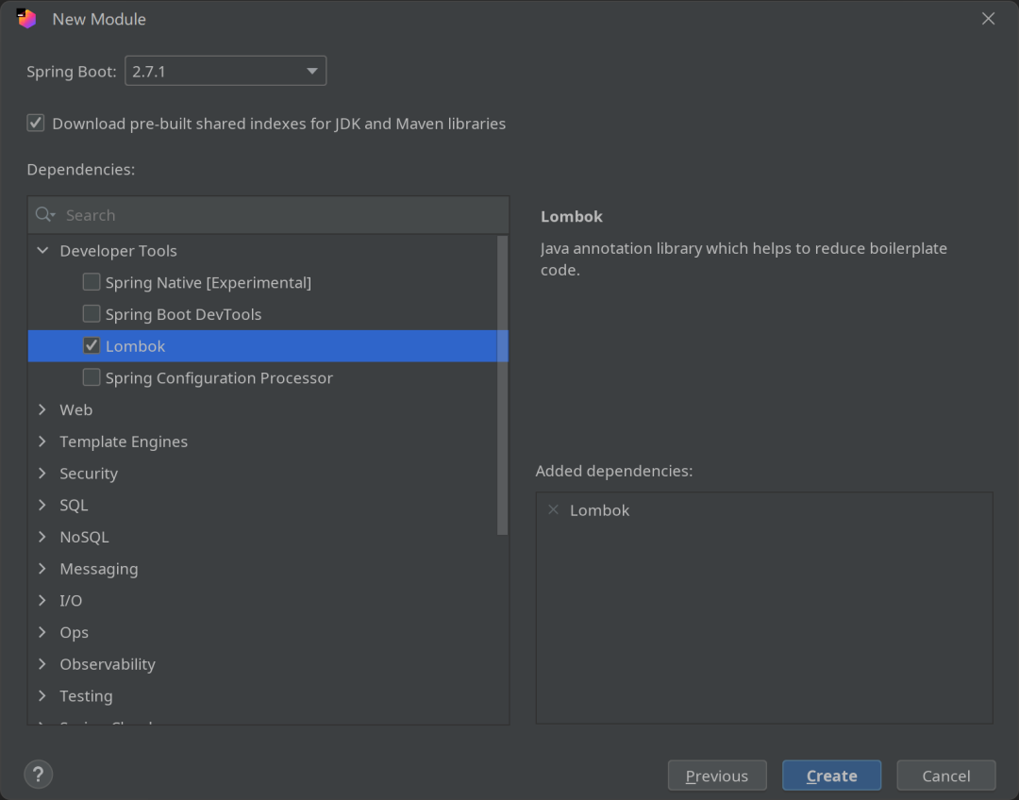This screenshot has width=1019, height=800.
Task: Expand the NoSQL category
Action: (42, 537)
